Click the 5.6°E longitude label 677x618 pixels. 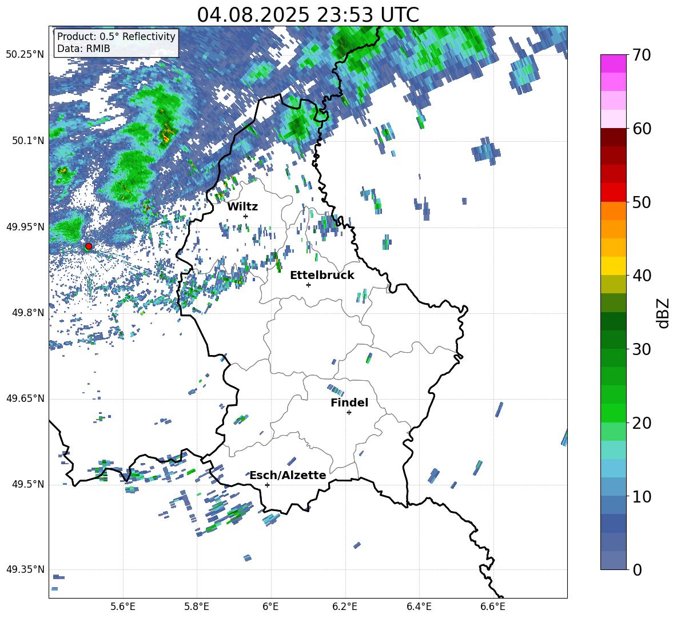coord(123,607)
